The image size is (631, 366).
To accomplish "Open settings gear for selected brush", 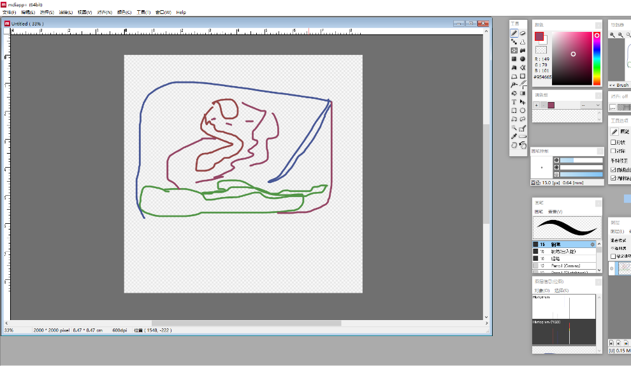I will click(592, 244).
